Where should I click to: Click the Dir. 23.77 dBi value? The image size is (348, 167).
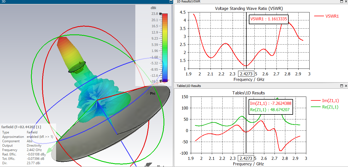[33, 163]
